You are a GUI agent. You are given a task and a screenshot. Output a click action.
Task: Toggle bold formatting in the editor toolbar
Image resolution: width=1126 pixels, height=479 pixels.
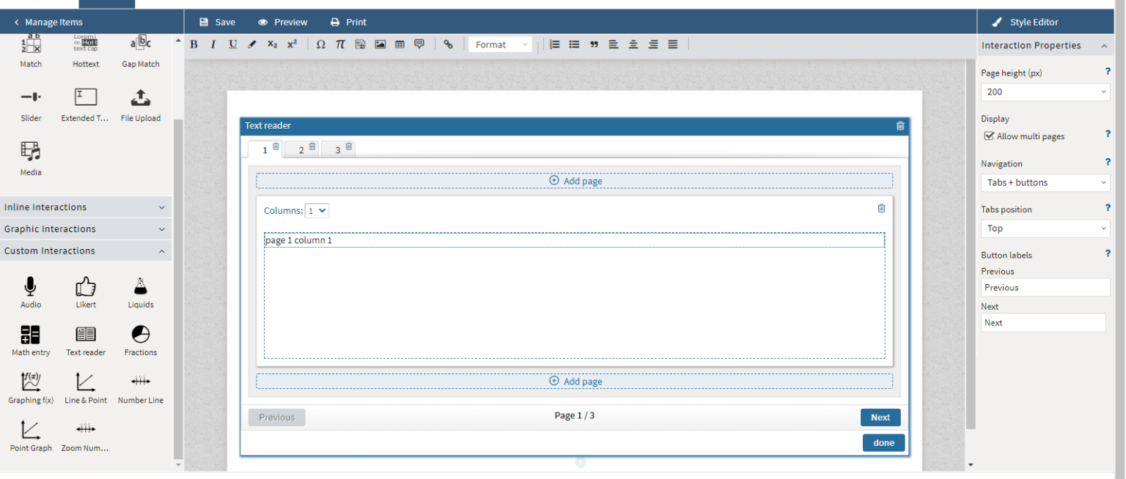(194, 44)
